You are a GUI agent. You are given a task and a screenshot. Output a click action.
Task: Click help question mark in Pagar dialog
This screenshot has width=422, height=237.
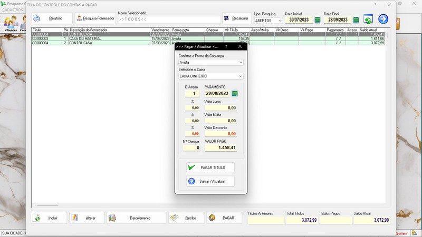coord(226,46)
